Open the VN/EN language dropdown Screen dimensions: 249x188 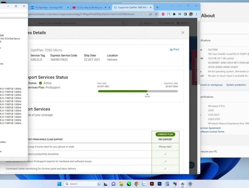pyautogui.click(x=184, y=23)
